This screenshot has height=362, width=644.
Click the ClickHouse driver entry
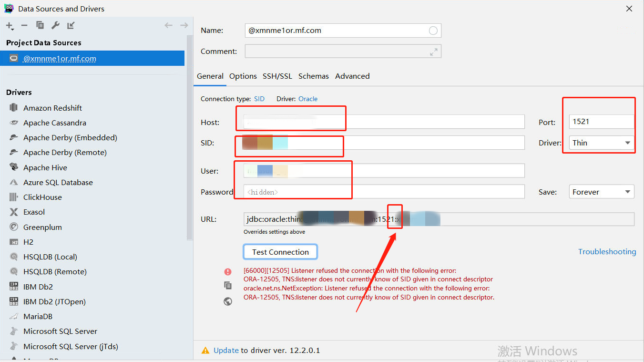click(43, 197)
